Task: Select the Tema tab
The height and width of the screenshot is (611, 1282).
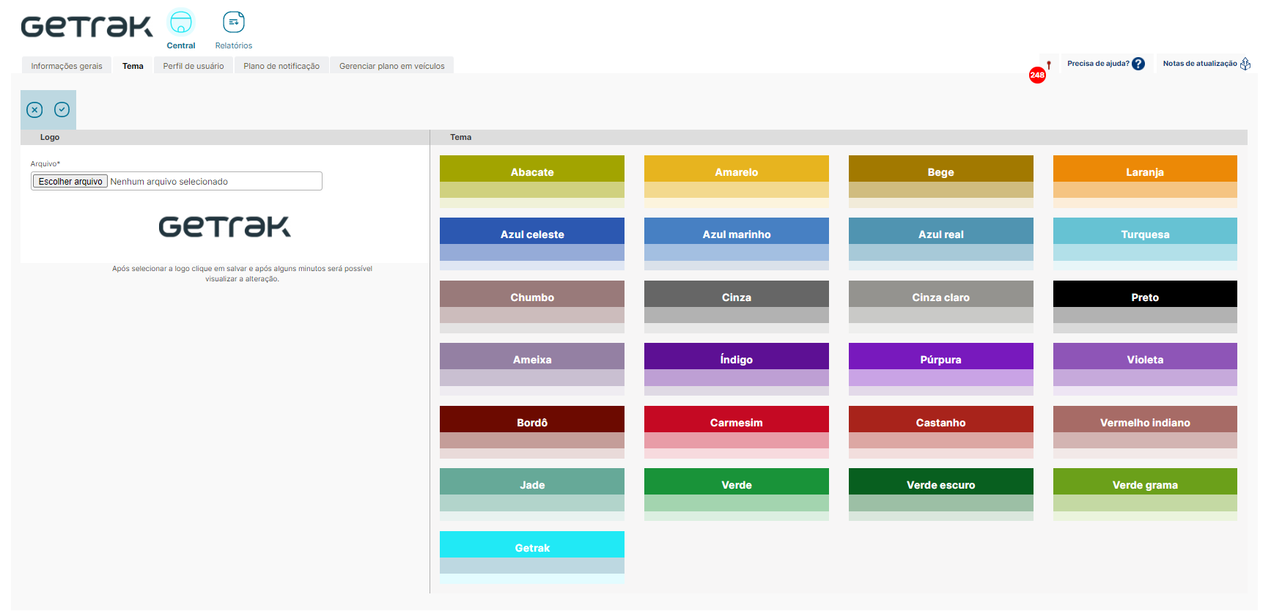Action: [x=133, y=66]
